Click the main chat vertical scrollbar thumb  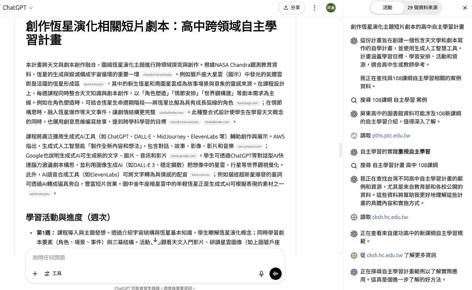coord(340,150)
